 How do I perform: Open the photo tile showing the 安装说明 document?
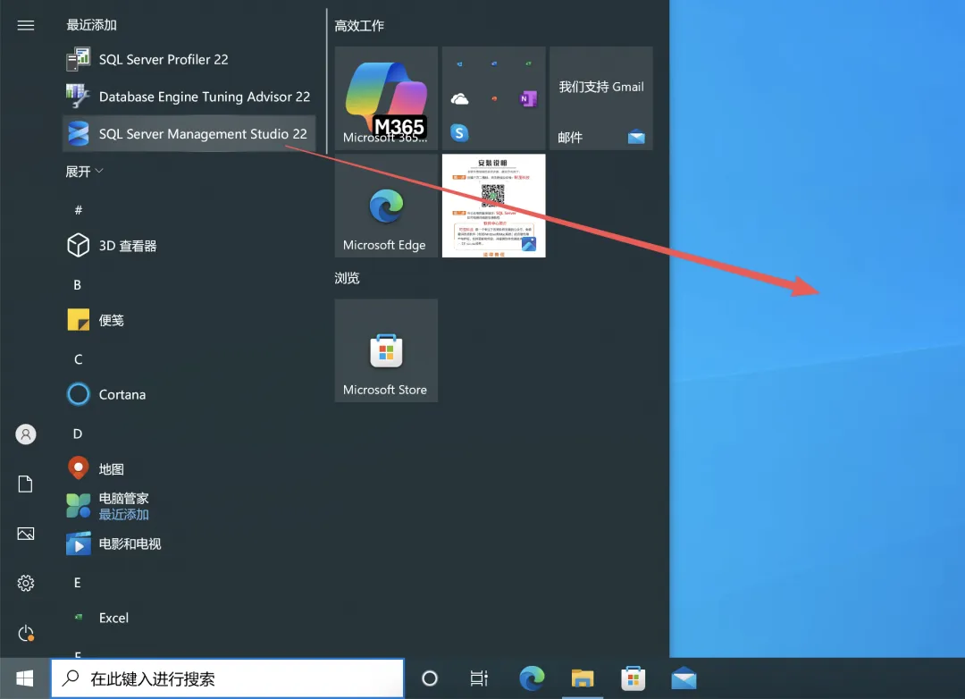(x=493, y=206)
